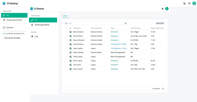
Task: Click the Neues Gerät button
Action: (160, 23)
